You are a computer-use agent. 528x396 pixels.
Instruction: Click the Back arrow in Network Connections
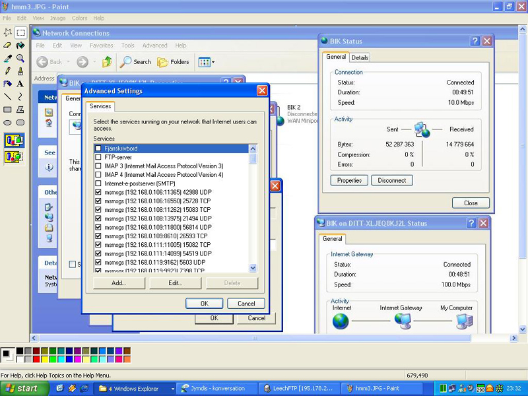[x=42, y=61]
